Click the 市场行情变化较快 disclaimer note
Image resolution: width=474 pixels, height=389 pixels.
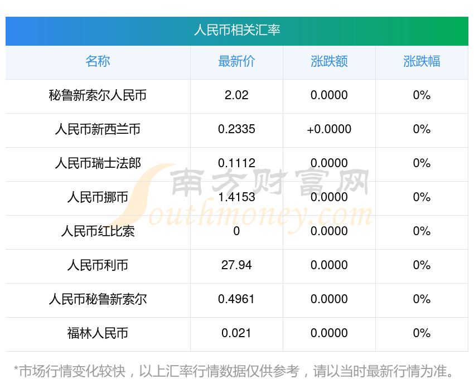point(233,371)
